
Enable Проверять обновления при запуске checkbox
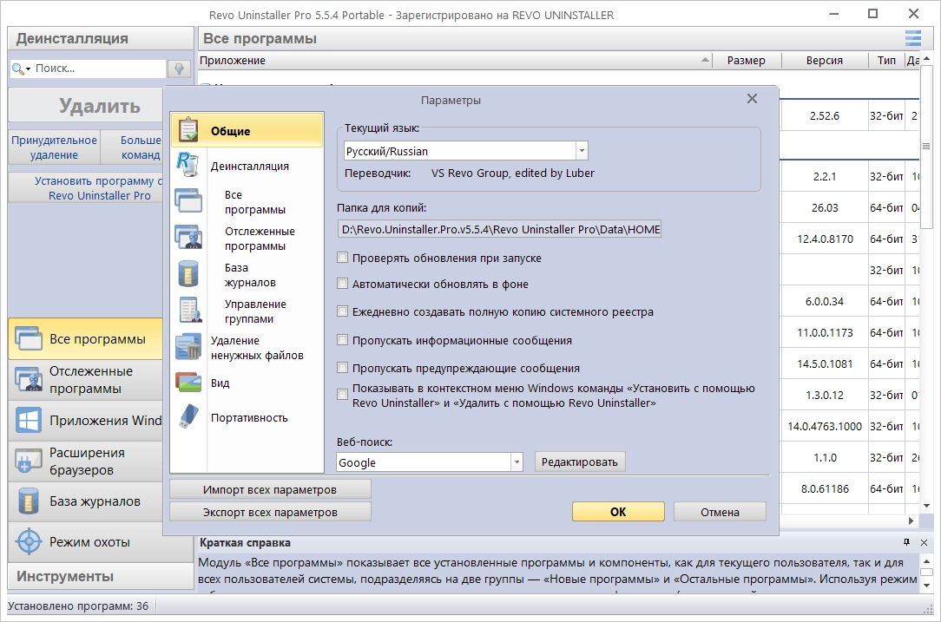pos(343,258)
